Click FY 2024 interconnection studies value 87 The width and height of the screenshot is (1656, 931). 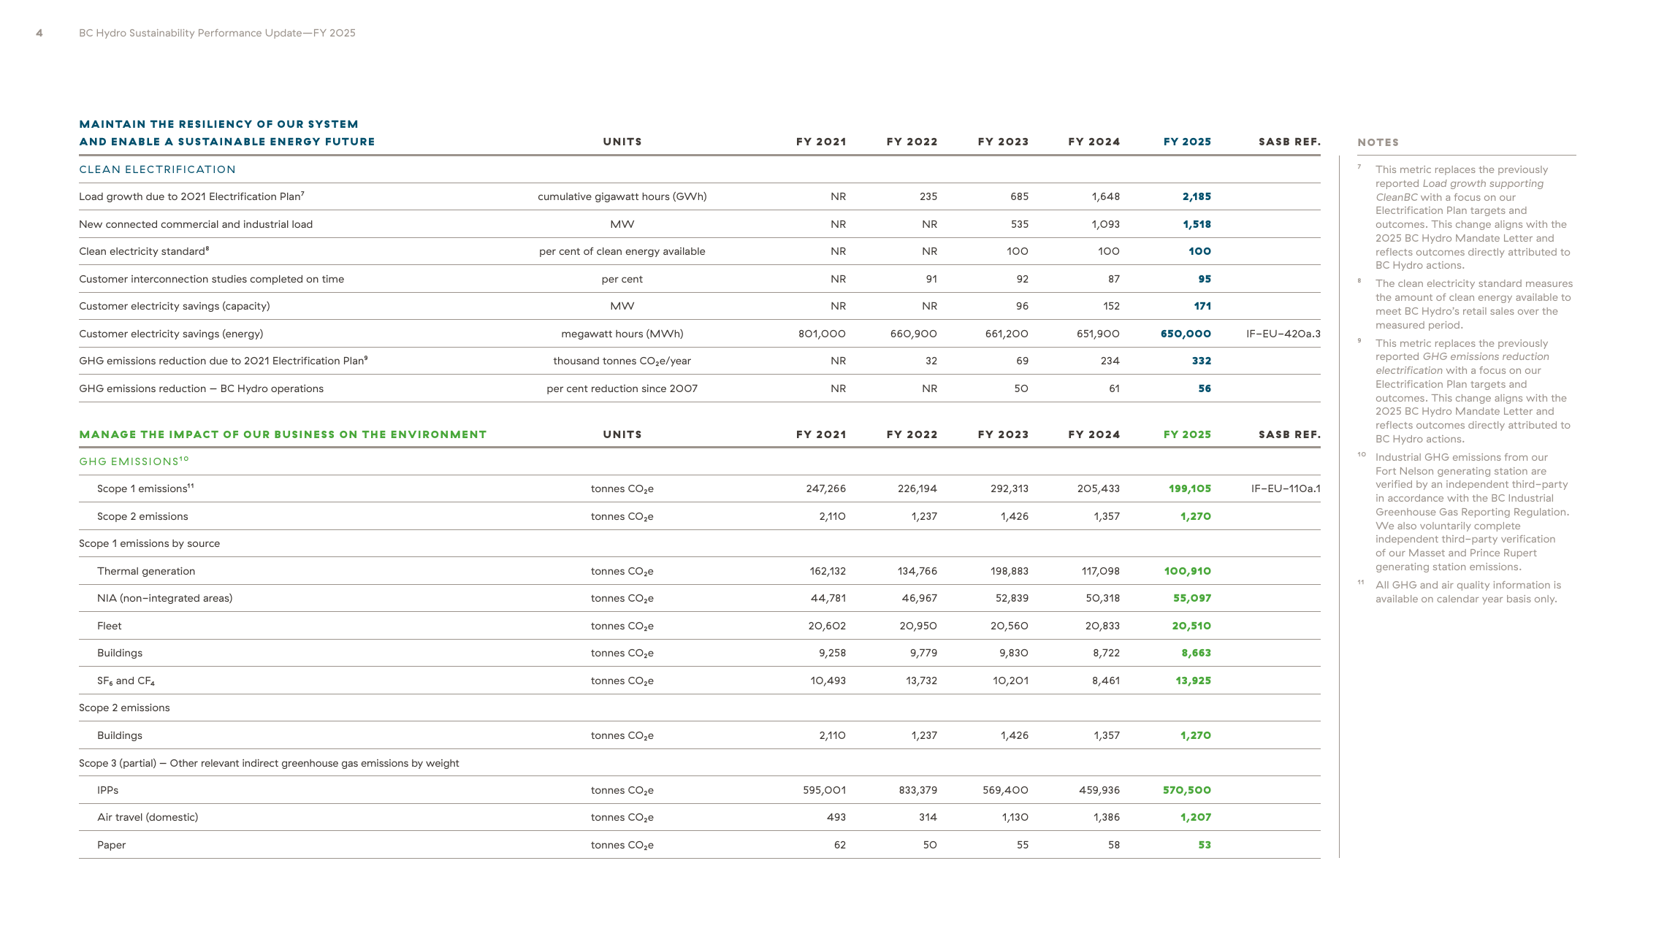click(1113, 279)
